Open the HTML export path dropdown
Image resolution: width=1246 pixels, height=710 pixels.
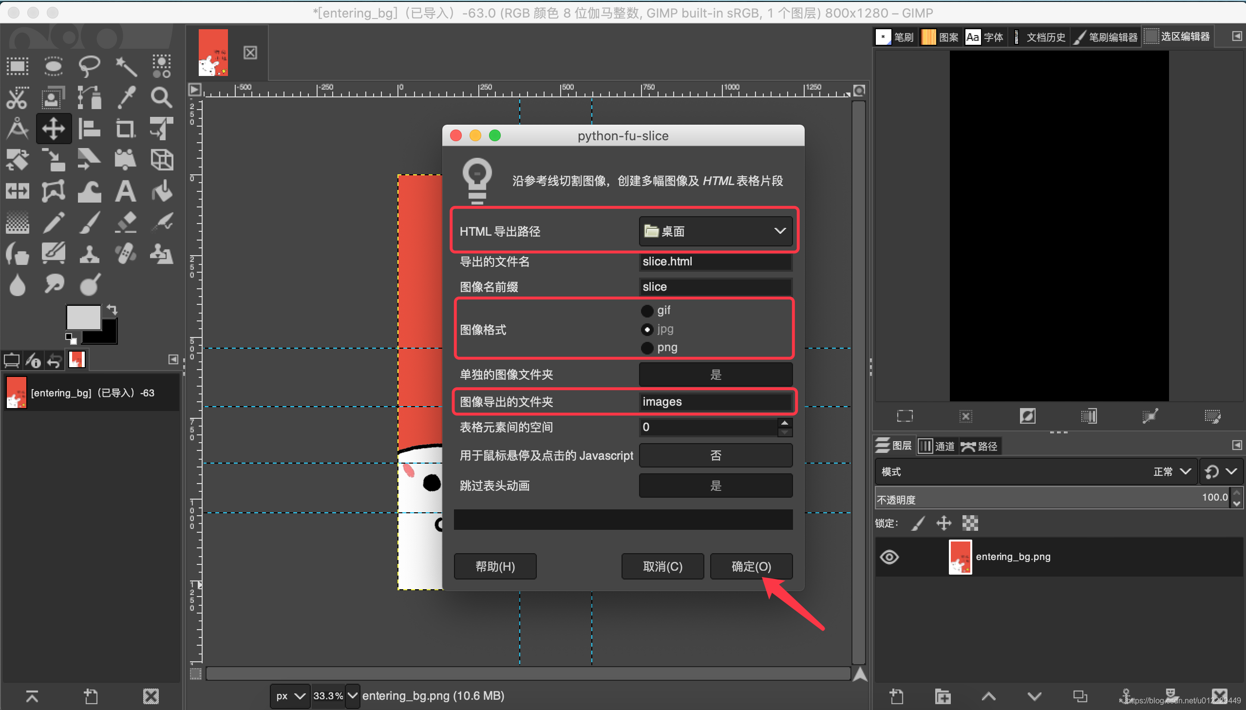click(716, 231)
